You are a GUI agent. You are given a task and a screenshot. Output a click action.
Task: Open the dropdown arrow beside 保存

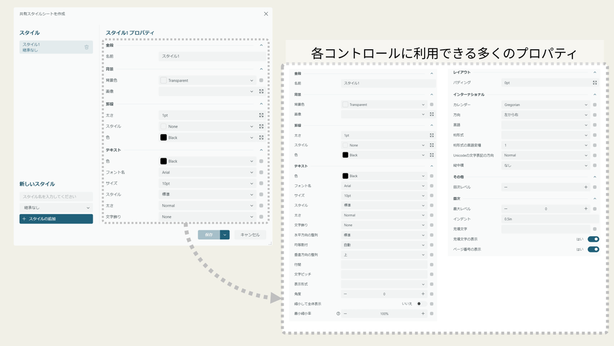pos(225,235)
